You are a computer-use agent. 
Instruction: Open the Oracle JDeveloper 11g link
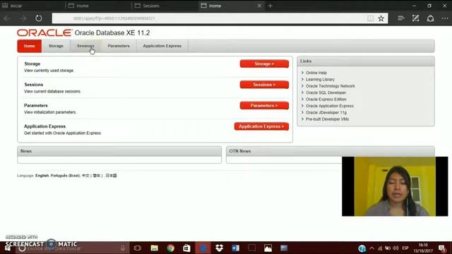(326, 113)
